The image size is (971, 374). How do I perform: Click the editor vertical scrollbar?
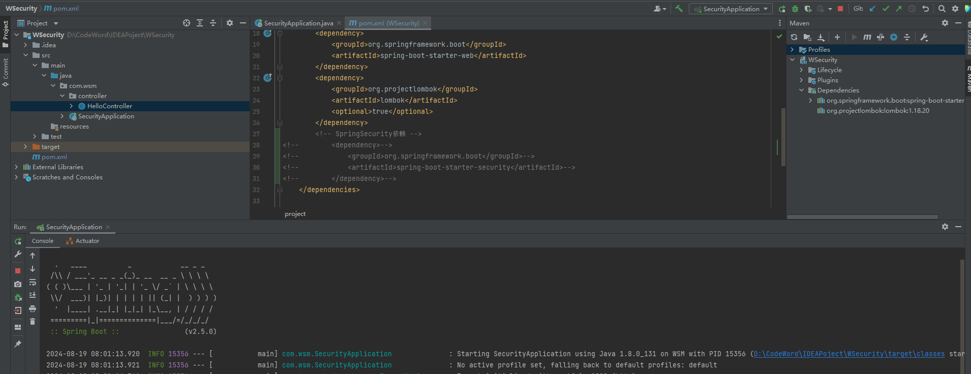pos(783,137)
